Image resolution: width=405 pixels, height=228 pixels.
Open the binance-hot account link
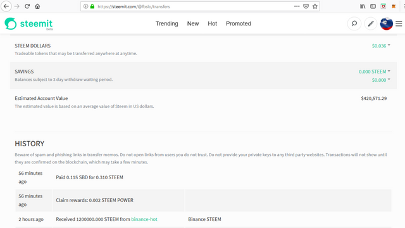(x=144, y=219)
